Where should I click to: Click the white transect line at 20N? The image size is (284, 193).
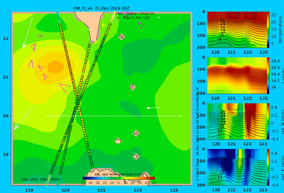coord(114,116)
